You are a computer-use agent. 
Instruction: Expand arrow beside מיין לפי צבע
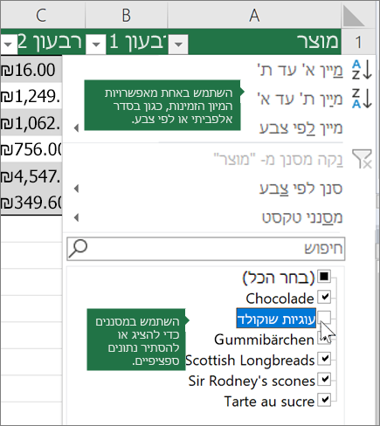pyautogui.click(x=76, y=128)
